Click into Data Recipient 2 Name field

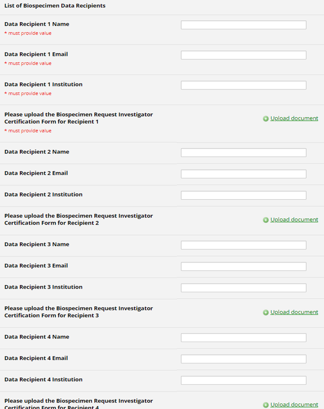pyautogui.click(x=243, y=153)
